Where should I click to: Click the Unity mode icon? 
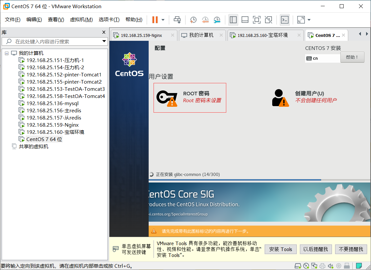click(269, 20)
